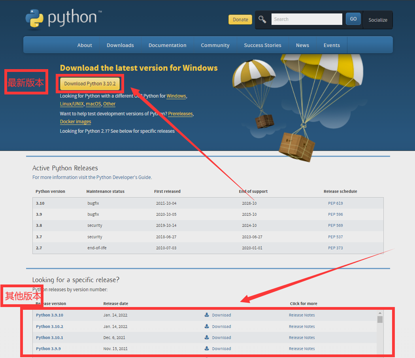Open the Other platforms link
The height and width of the screenshot is (358, 415).
click(109, 104)
